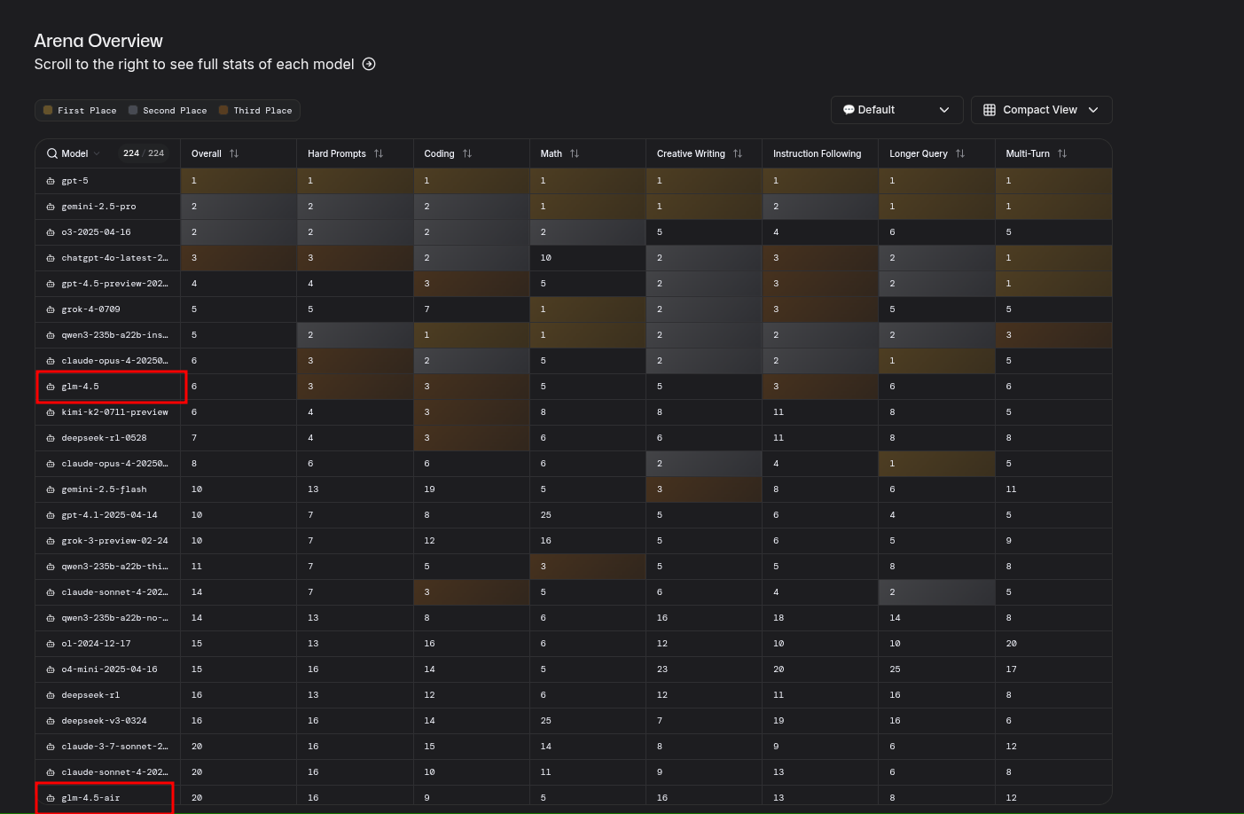Click the robot icon next to gemini-2.5-pro

click(51, 207)
